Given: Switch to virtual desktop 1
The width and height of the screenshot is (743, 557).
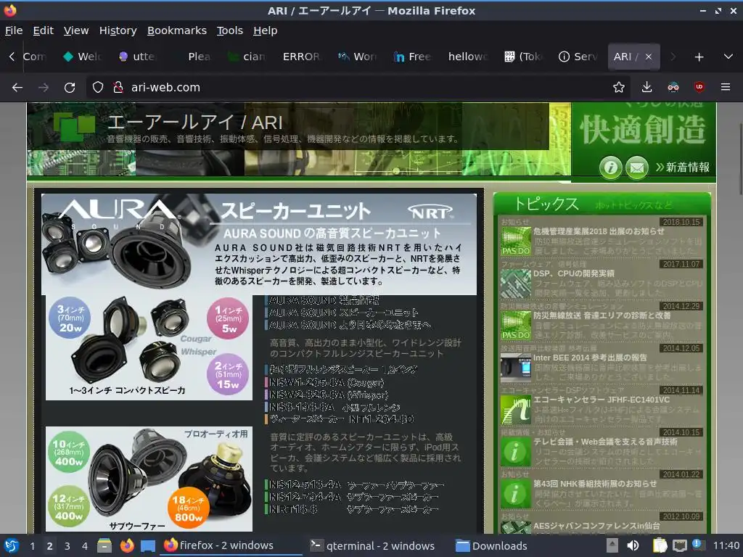Looking at the screenshot, I should (x=32, y=545).
